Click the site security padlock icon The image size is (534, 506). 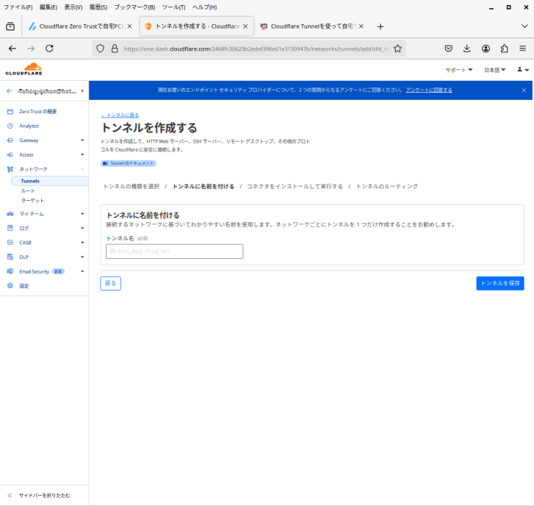coord(115,49)
